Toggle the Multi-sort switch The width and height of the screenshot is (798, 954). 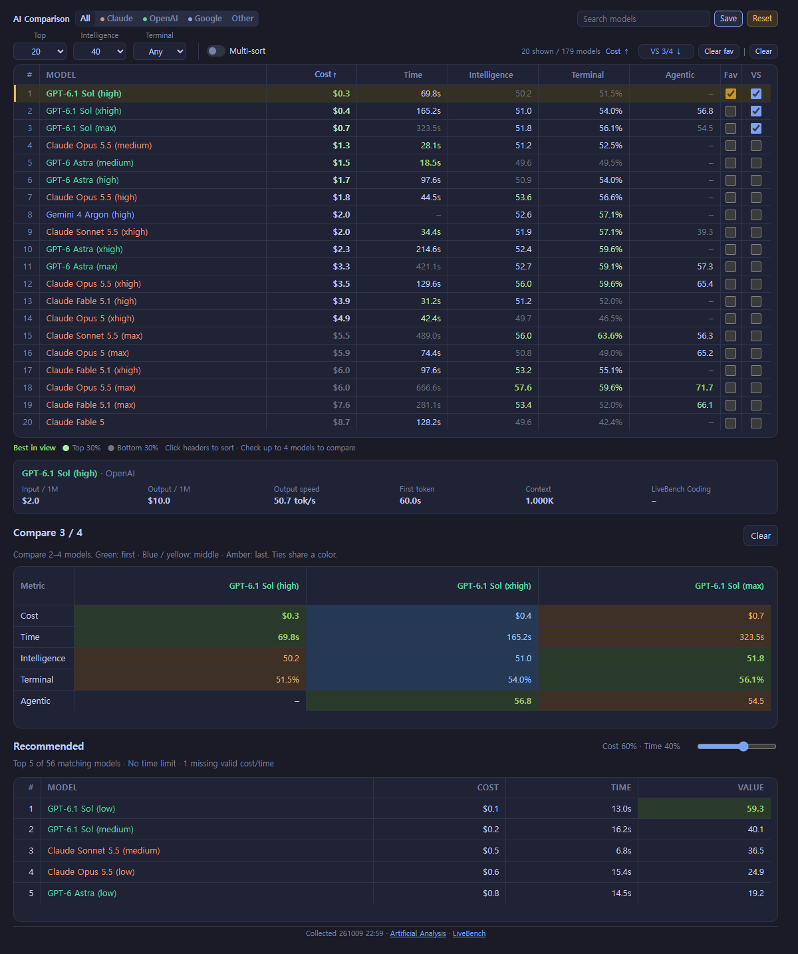216,51
